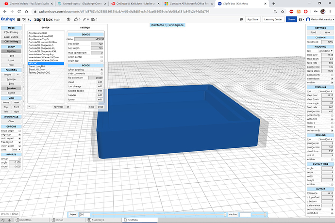Viewport: 335px width, 223px height.
Task: Click the copies count icon
Action: tap(93, 19)
